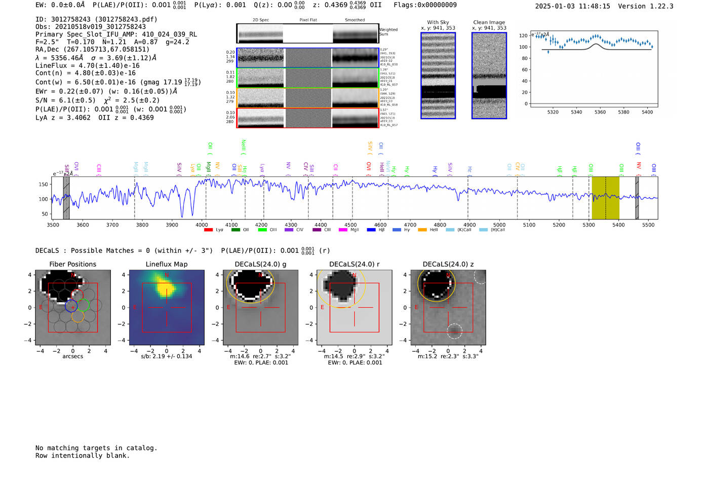The width and height of the screenshot is (709, 483).
Task: Click the 'EWr = 0.22(±0.07)' line
Action: point(107,91)
